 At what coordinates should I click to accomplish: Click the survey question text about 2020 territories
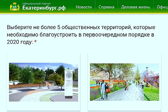(81, 35)
